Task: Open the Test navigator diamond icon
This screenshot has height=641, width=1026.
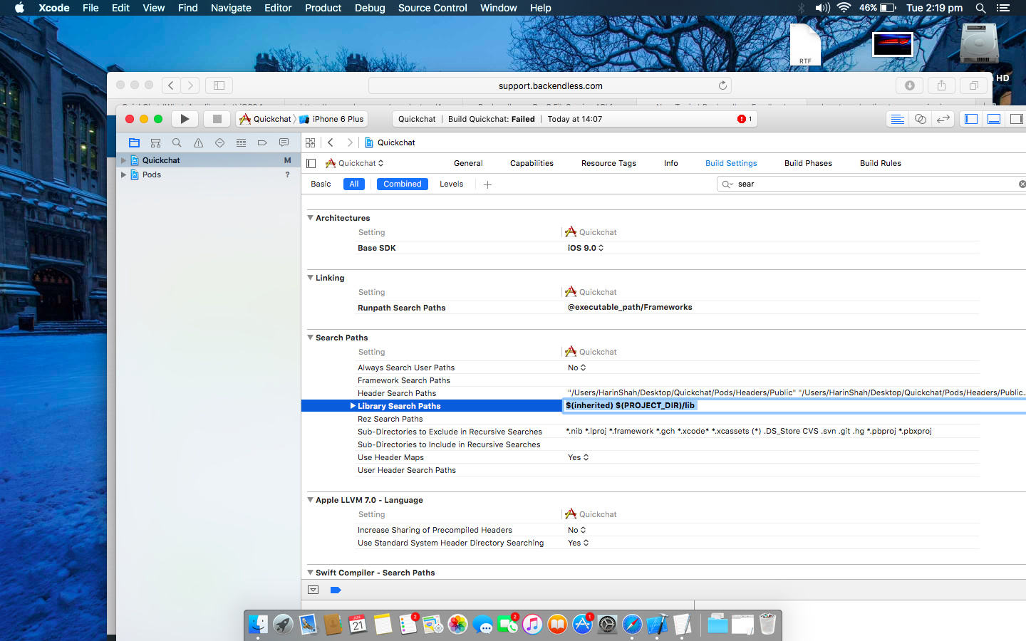Action: point(219,142)
